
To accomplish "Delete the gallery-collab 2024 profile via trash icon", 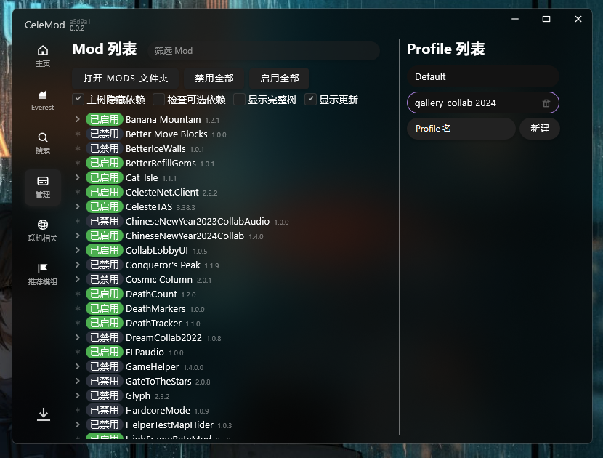I will pyautogui.click(x=546, y=103).
